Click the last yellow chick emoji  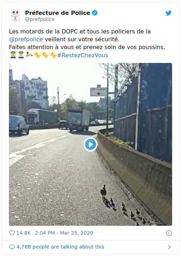pos(53,55)
